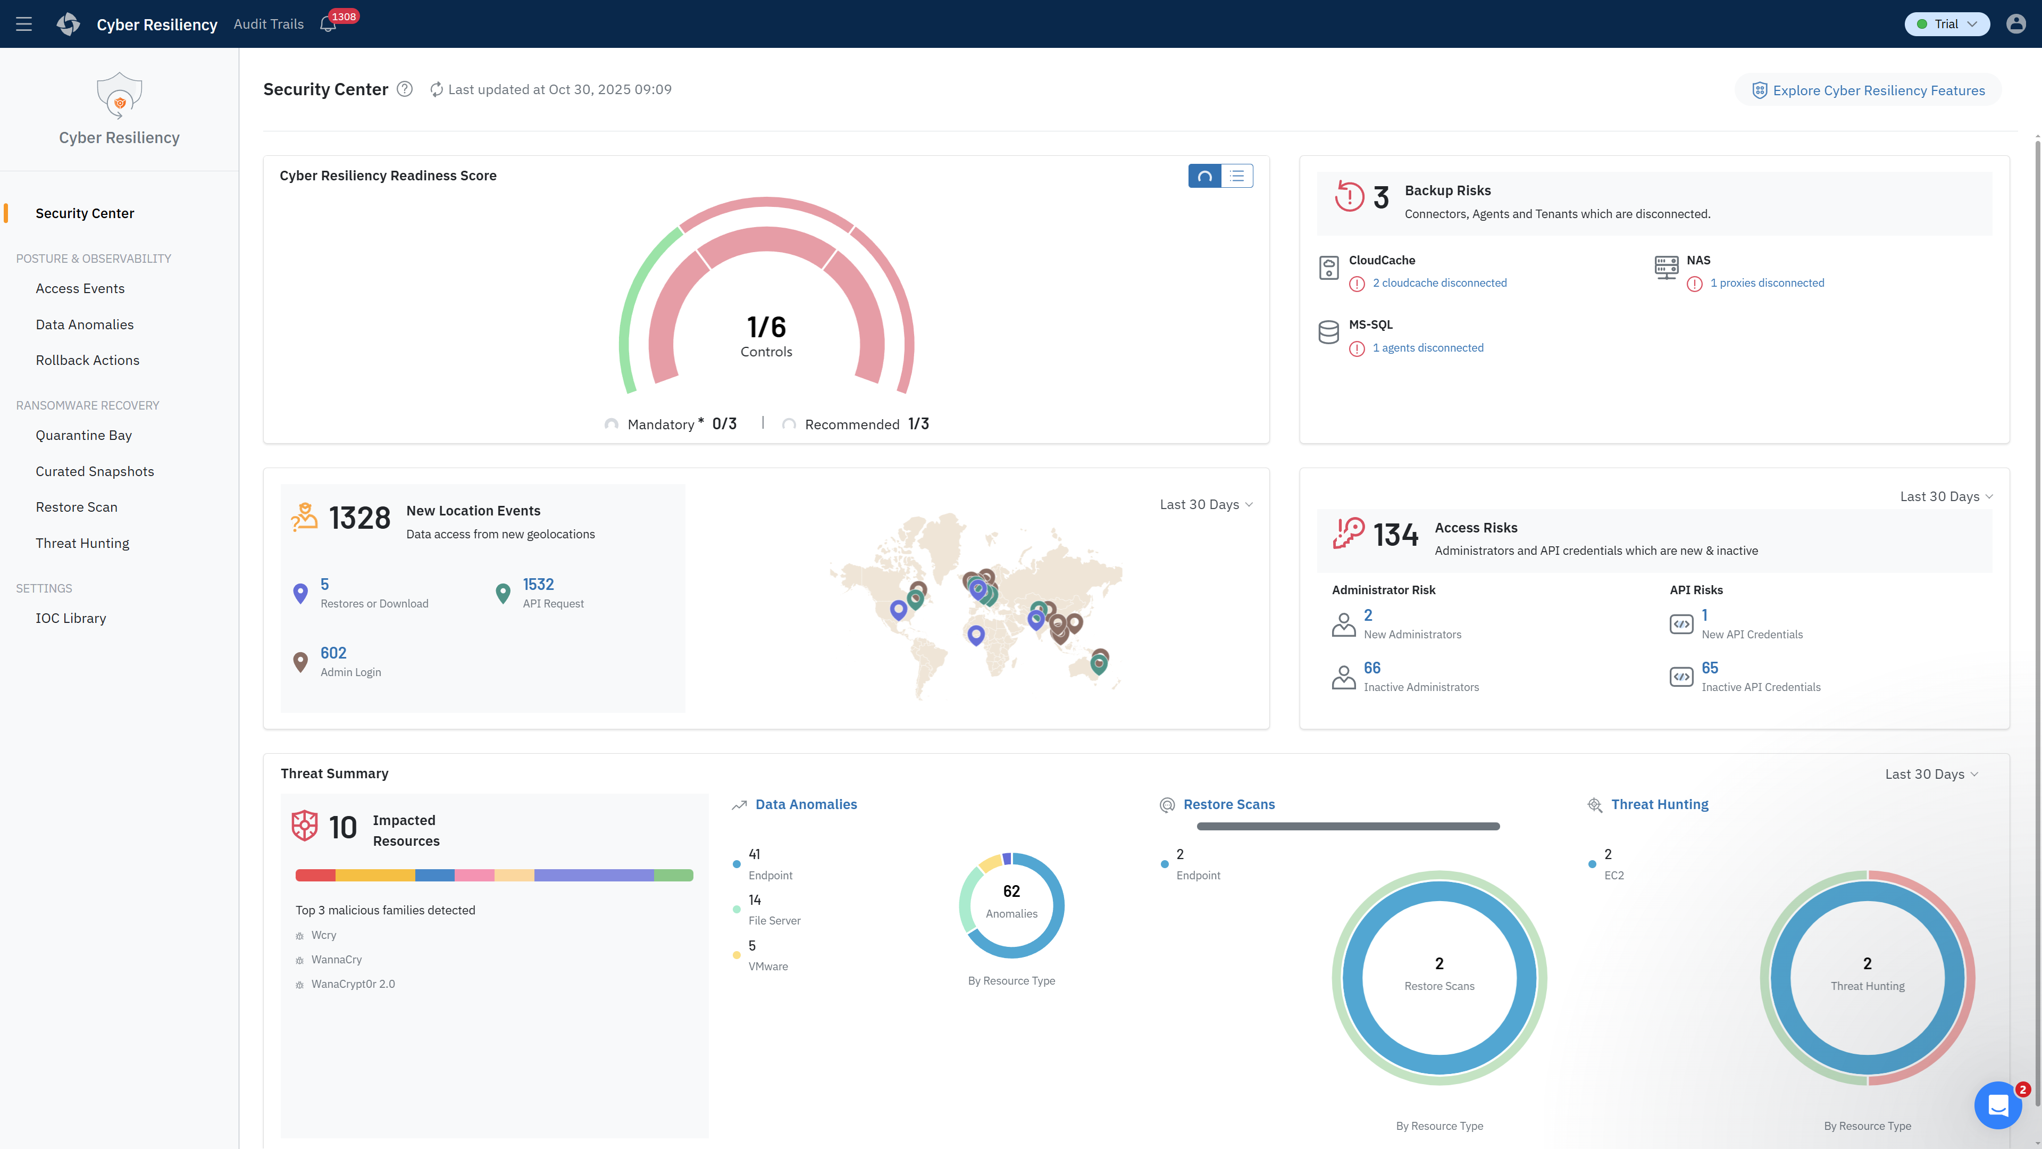Click the Australia pin on world map
The width and height of the screenshot is (2042, 1149).
[1099, 662]
